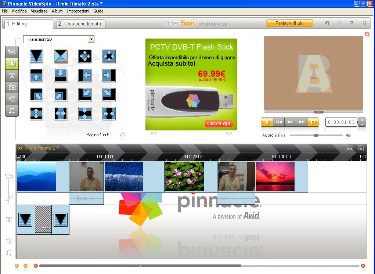
Task: Decrease timecode with down stepper arrow
Action: (x=362, y=124)
